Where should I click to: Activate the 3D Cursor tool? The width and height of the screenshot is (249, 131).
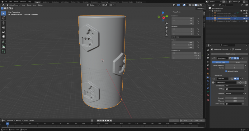(x=4, y=18)
